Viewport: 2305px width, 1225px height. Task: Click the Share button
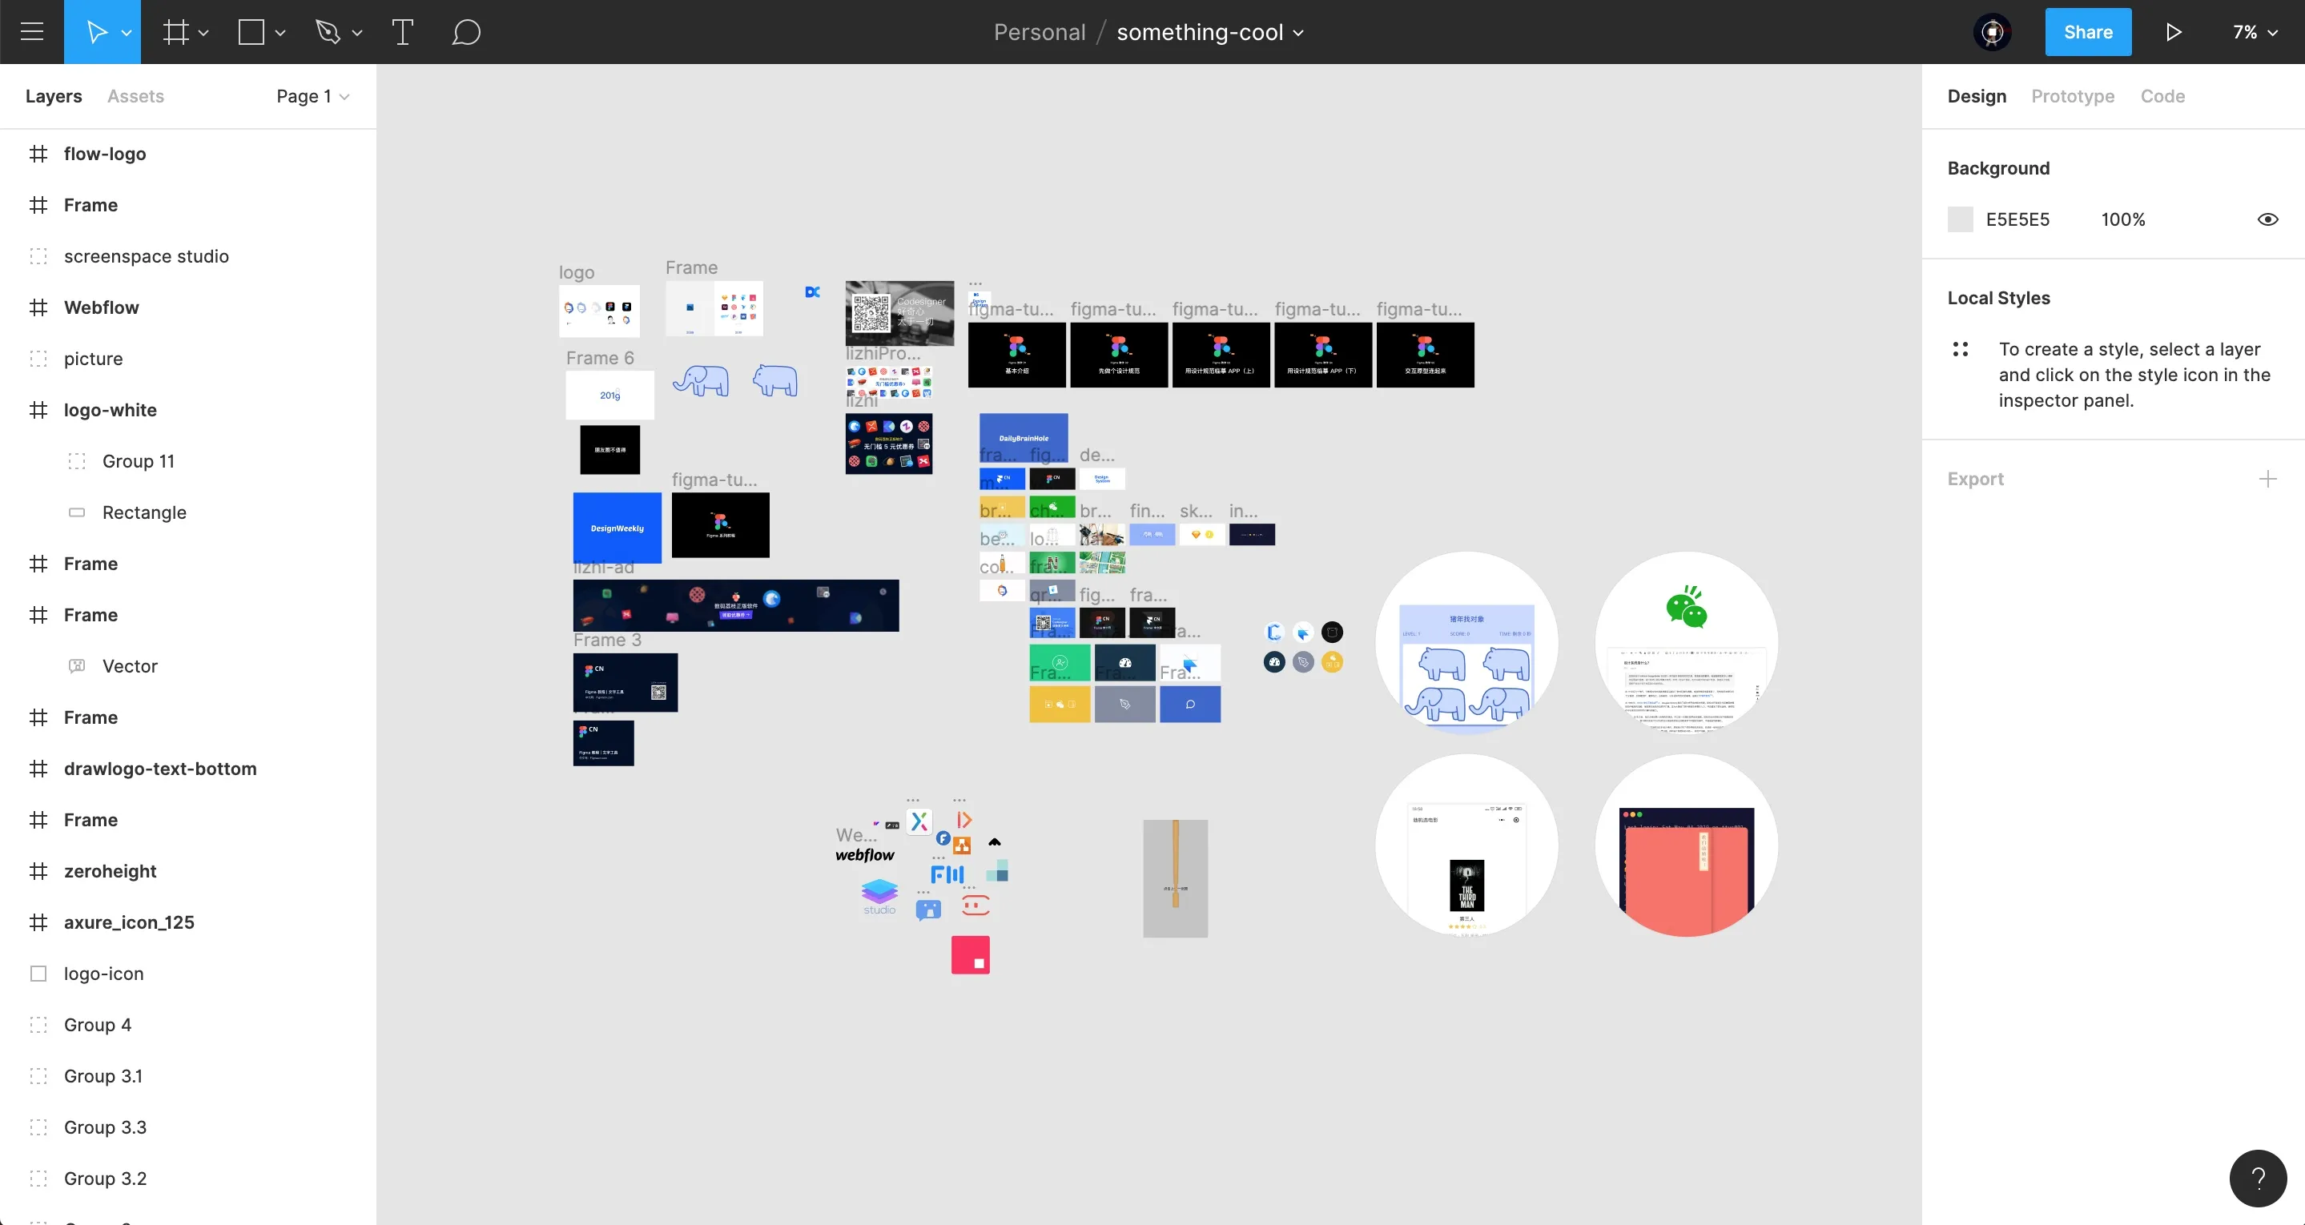2087,32
